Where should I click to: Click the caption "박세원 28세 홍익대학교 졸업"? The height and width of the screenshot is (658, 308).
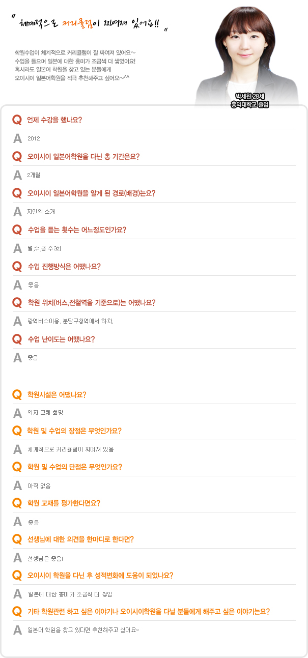tap(249, 100)
